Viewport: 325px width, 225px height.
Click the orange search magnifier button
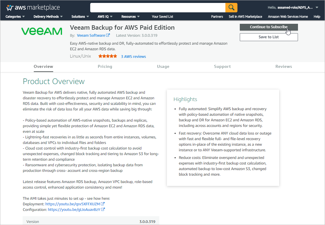coord(231,8)
